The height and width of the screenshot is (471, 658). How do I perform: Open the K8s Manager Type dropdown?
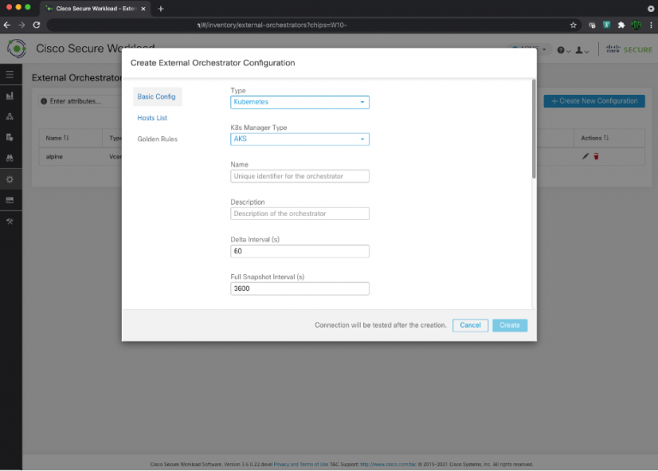click(300, 139)
